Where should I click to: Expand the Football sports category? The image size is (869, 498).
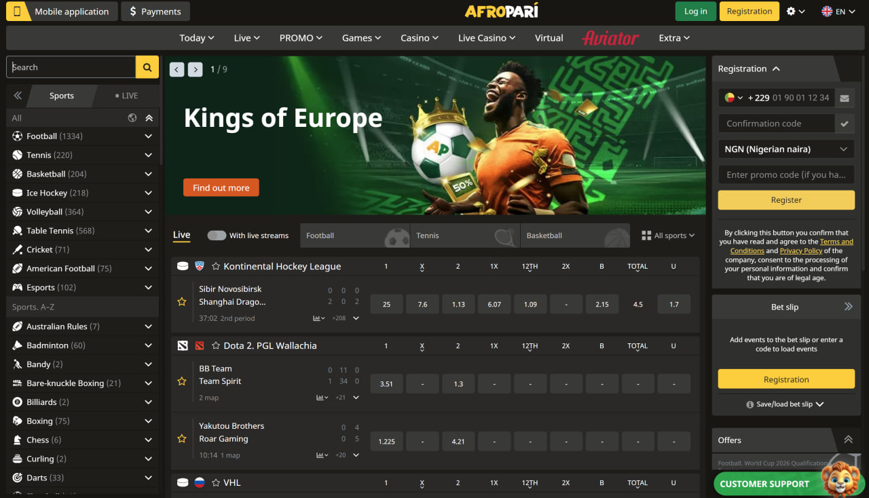tap(148, 136)
